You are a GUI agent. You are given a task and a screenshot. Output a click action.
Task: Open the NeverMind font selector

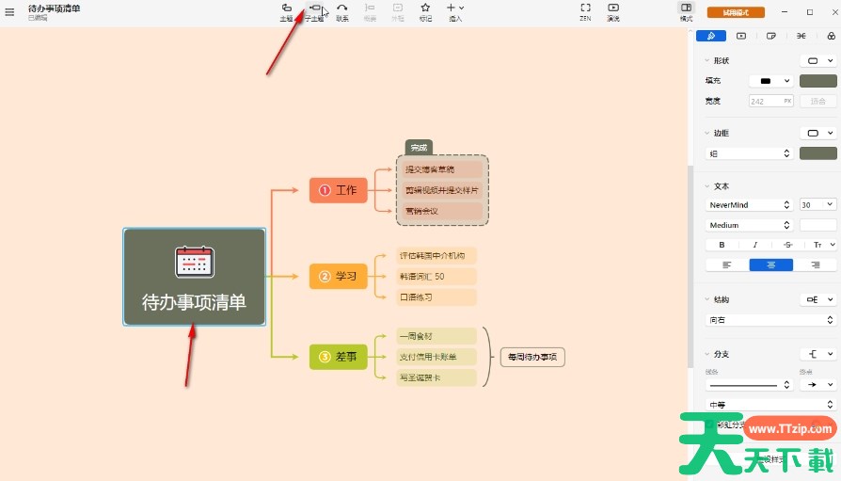(749, 204)
